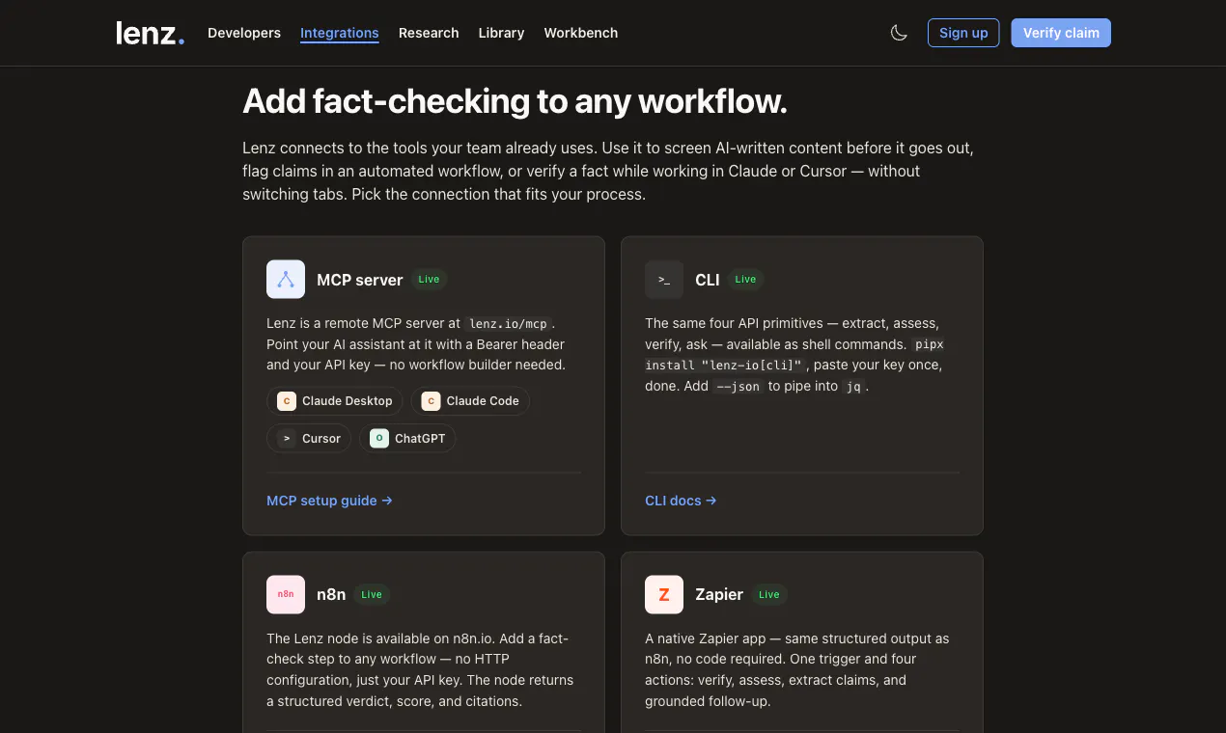Open the Research nav item
The width and height of the screenshot is (1226, 733).
(x=429, y=33)
